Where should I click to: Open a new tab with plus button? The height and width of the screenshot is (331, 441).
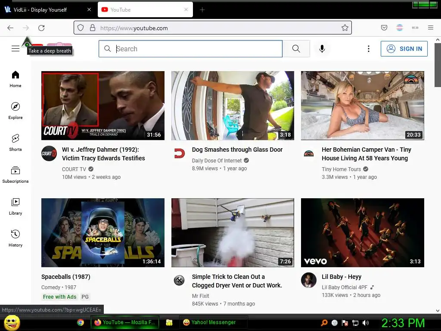tap(202, 10)
